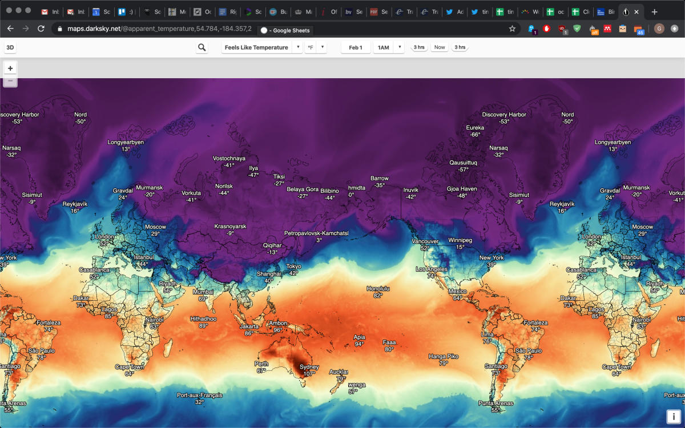Toggle the 3D globe view
Viewport: 685px width, 428px height.
[10, 47]
